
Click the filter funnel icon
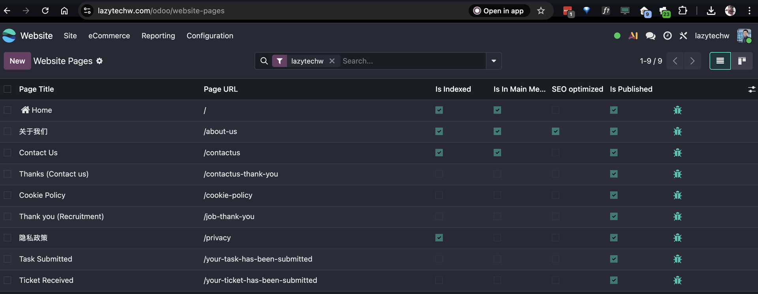280,61
